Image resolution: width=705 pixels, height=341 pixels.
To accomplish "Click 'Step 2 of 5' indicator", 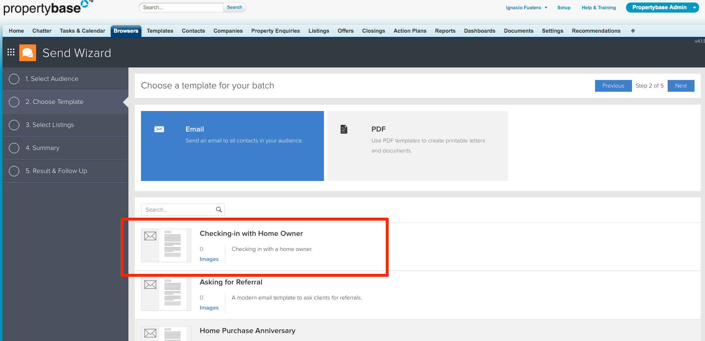I will (650, 85).
